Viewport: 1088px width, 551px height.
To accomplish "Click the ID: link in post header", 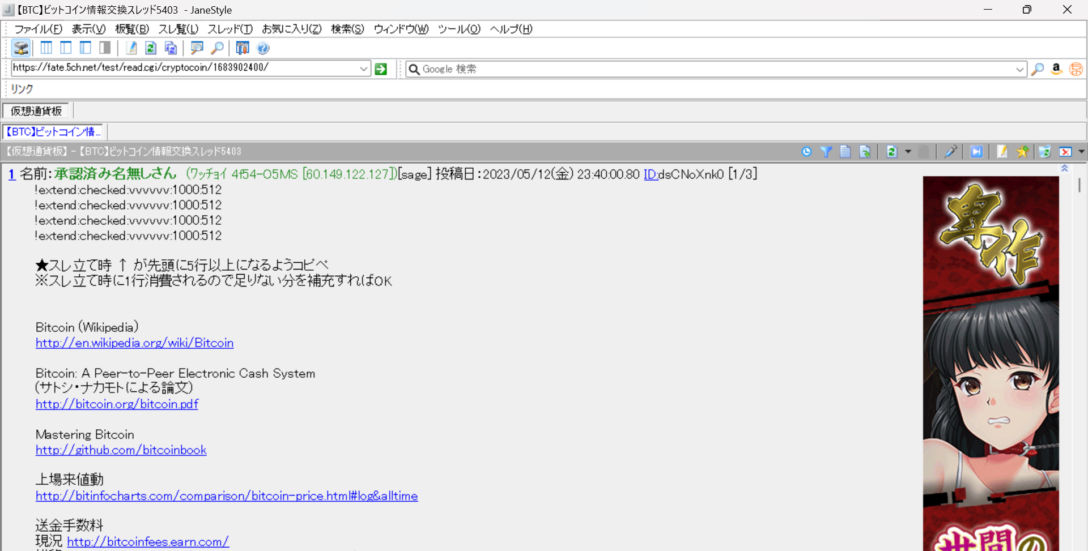I will click(x=651, y=174).
